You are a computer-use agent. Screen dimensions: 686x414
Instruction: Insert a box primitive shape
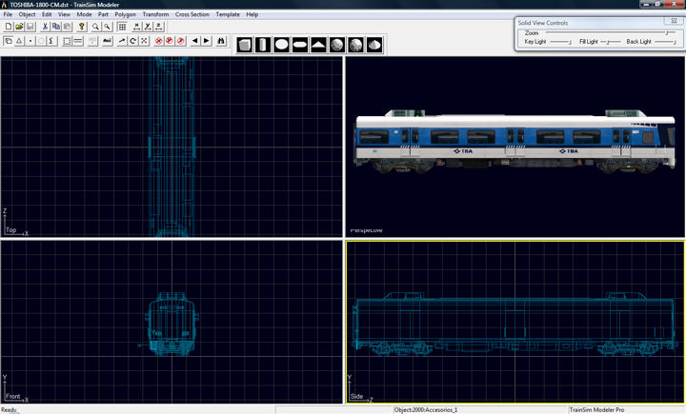[x=246, y=45]
